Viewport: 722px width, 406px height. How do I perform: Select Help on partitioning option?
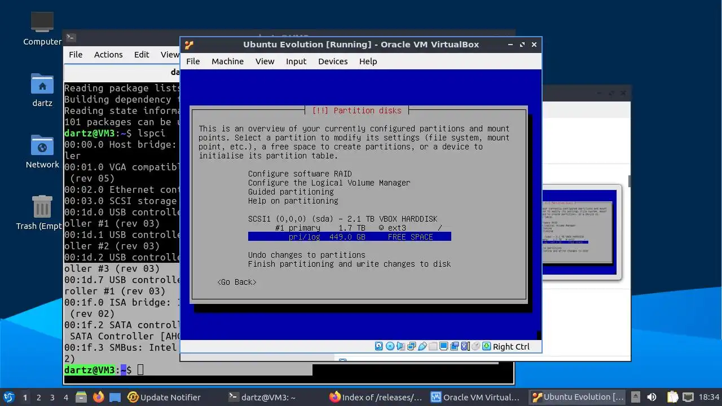pos(293,201)
